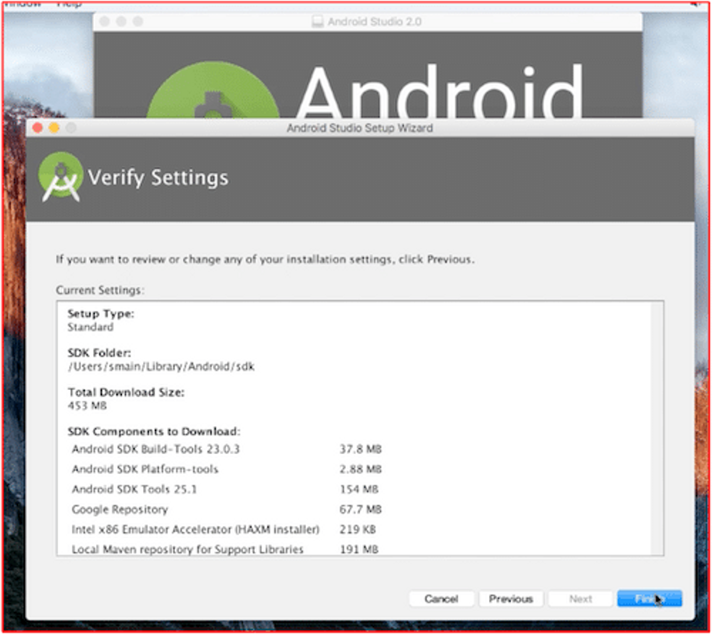Click the Android Studio logo beside Verify Settings
Screen dimensions: 712x635
(x=61, y=177)
